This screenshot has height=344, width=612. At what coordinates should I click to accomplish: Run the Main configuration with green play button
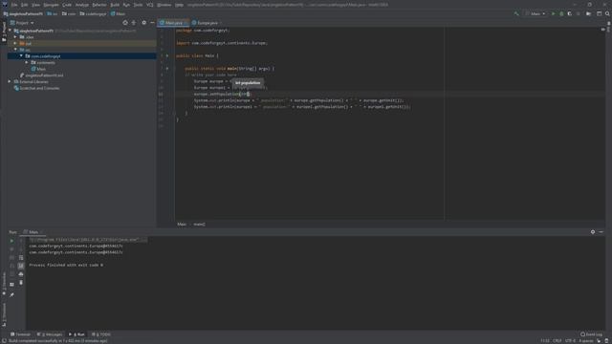[553, 13]
